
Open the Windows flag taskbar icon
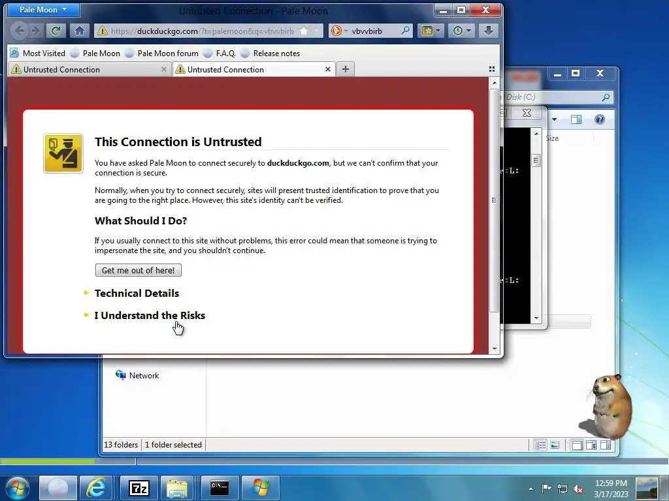click(x=261, y=488)
